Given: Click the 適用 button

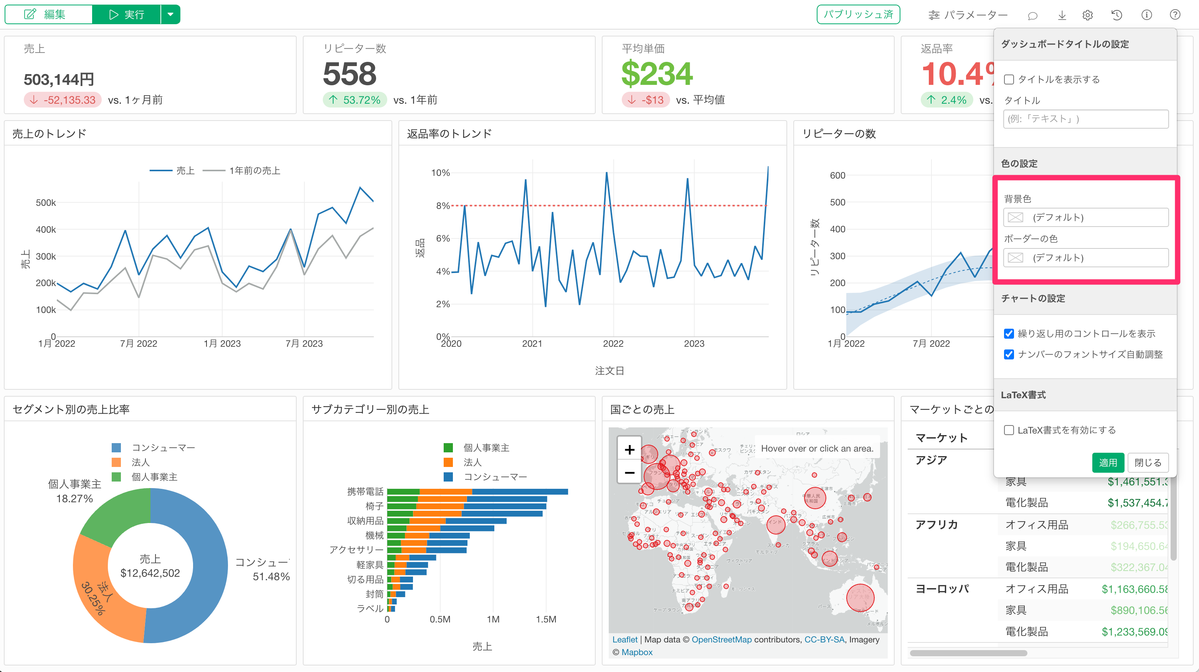Looking at the screenshot, I should pyautogui.click(x=1108, y=462).
